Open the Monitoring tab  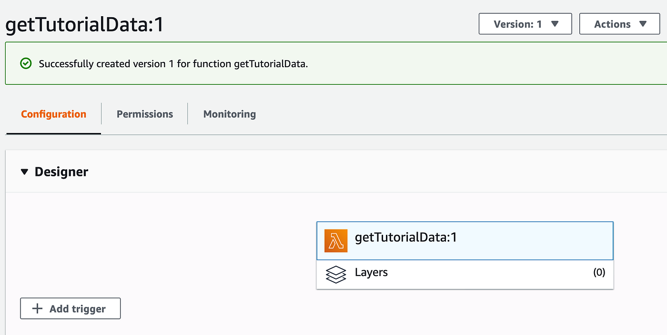click(229, 114)
